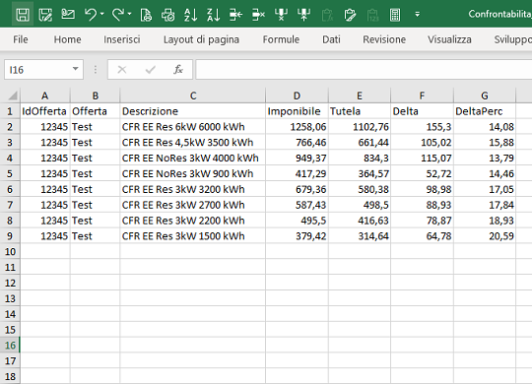Click the delete sheet rows icon
Screen dimensions: 532x384
click(x=281, y=15)
